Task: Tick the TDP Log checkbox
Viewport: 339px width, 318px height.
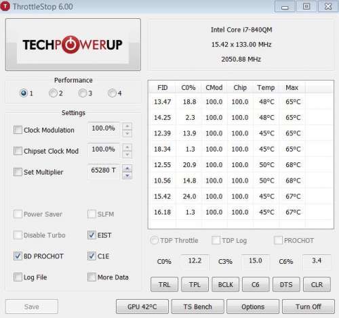Action: [216, 240]
